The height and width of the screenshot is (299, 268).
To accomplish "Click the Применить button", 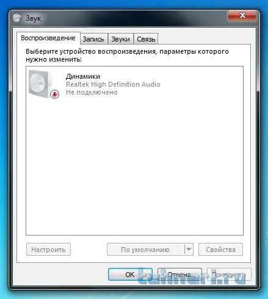I will pos(229,275).
